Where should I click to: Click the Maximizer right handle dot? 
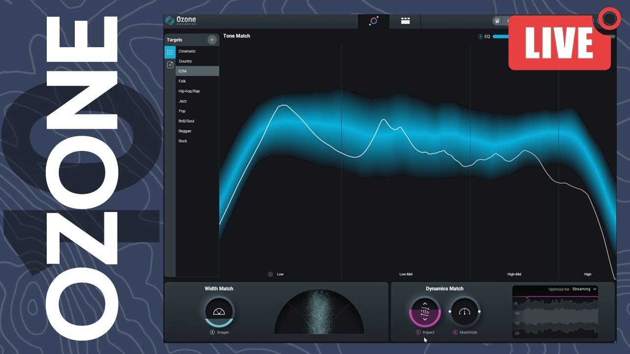479,311
